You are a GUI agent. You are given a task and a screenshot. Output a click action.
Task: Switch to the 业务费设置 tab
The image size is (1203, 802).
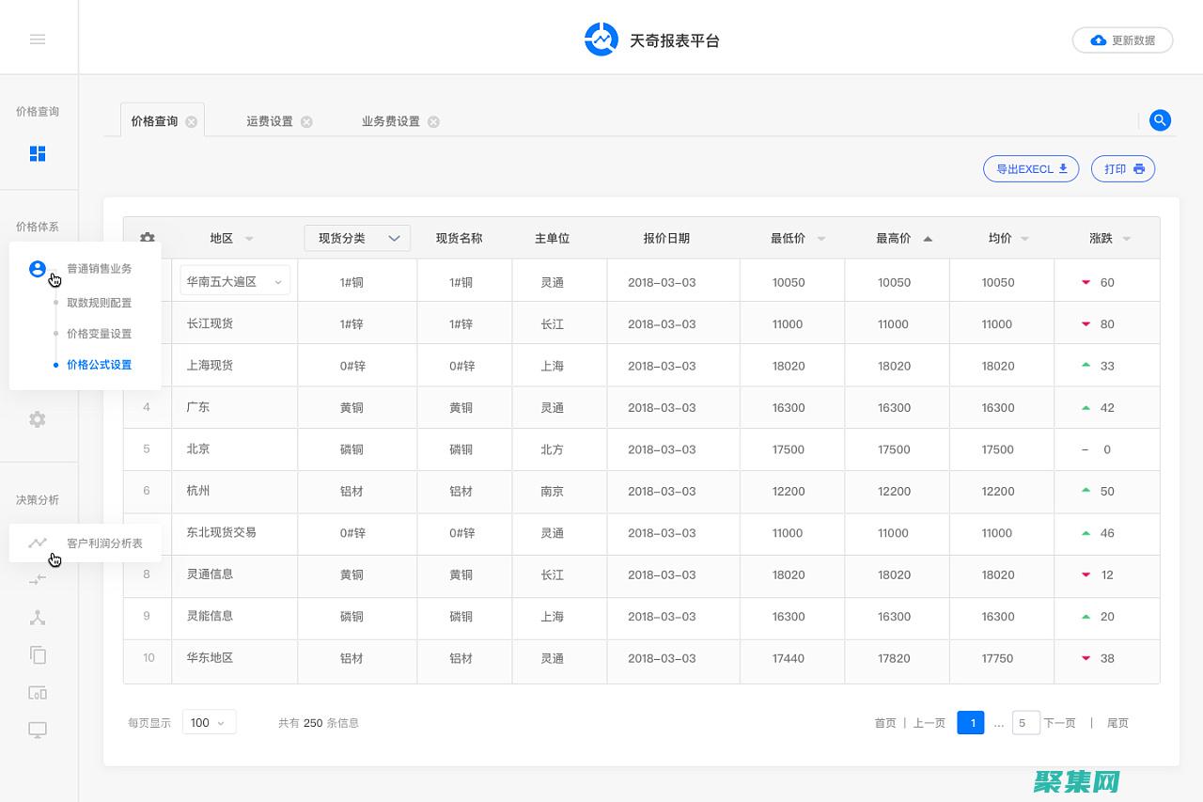[391, 120]
